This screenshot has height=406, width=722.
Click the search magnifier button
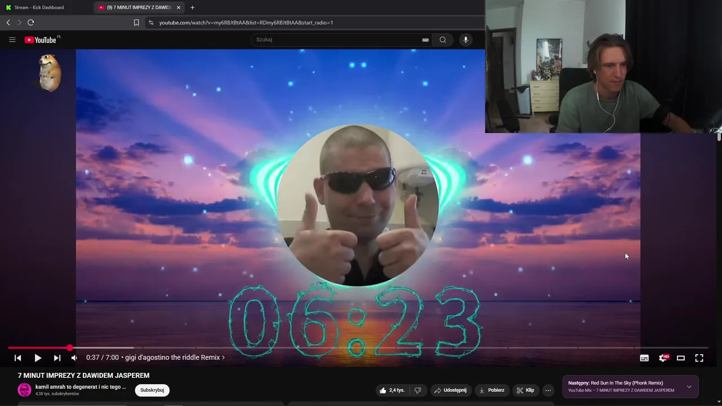(443, 39)
